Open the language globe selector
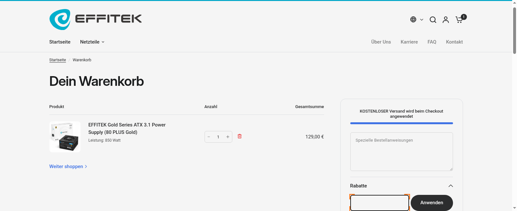 point(417,20)
